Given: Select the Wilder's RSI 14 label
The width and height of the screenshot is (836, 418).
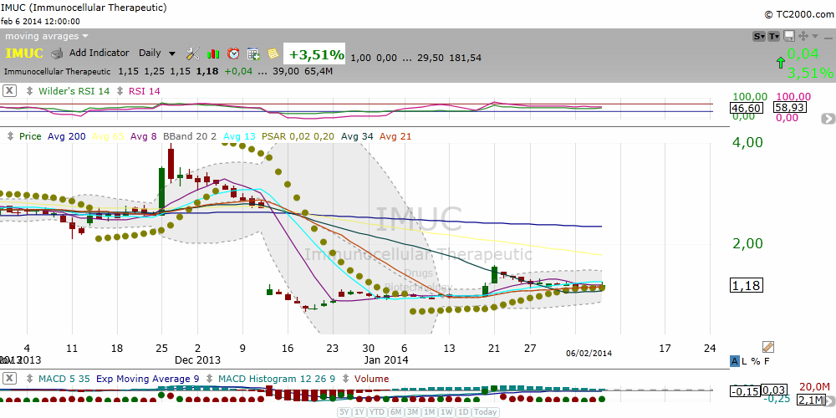Looking at the screenshot, I should pyautogui.click(x=73, y=91).
